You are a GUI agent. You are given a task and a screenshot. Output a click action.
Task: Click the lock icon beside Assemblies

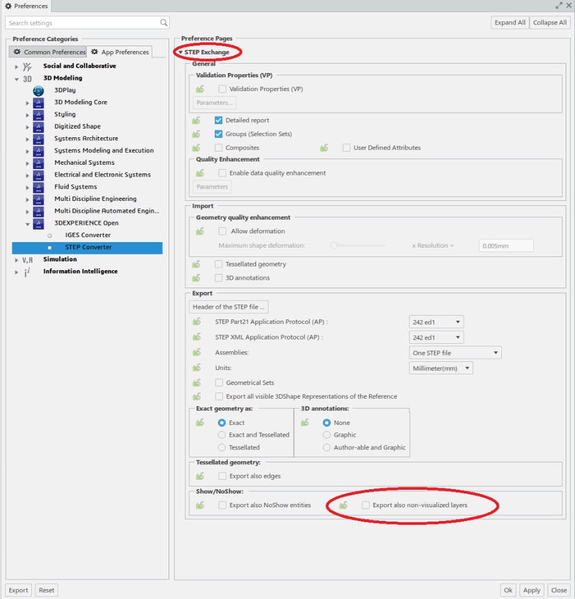click(197, 352)
